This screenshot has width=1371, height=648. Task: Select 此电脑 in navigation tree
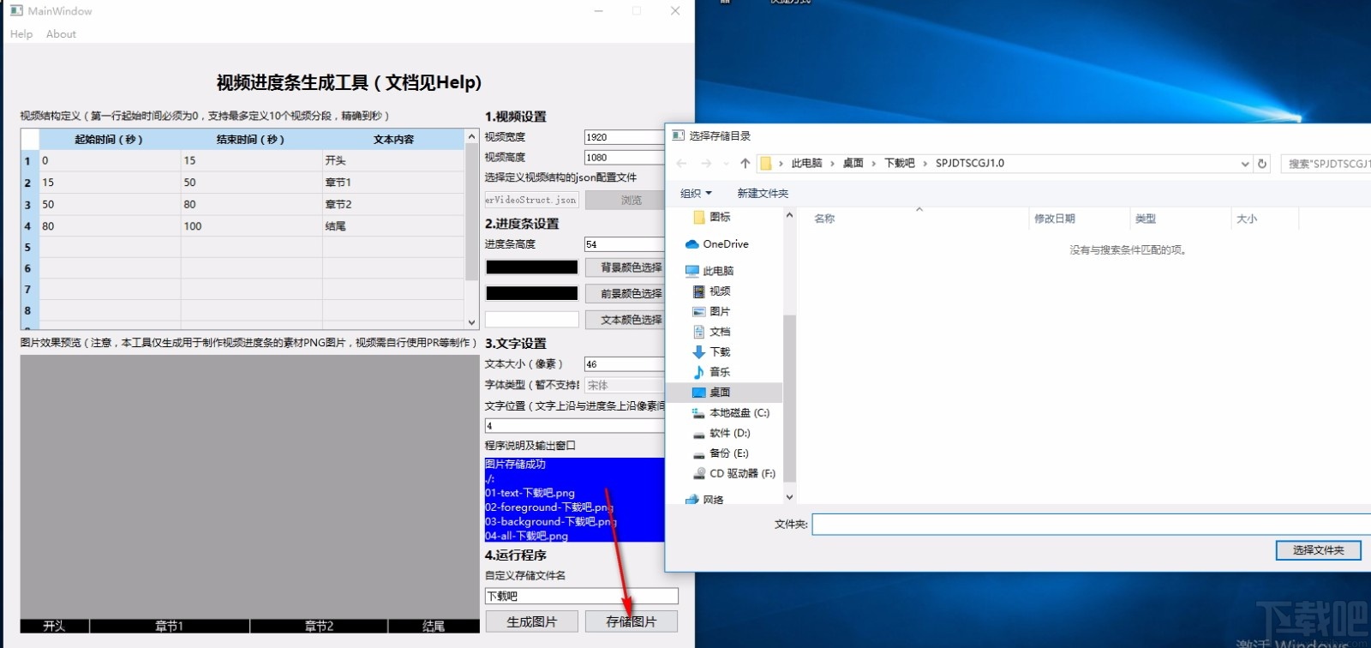pyautogui.click(x=718, y=271)
